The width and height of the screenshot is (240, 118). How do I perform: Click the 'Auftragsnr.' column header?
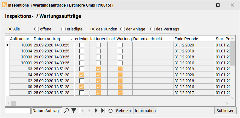click(21, 39)
